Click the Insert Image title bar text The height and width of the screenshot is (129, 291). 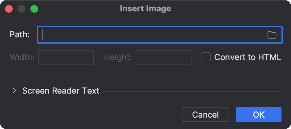pyautogui.click(x=145, y=9)
